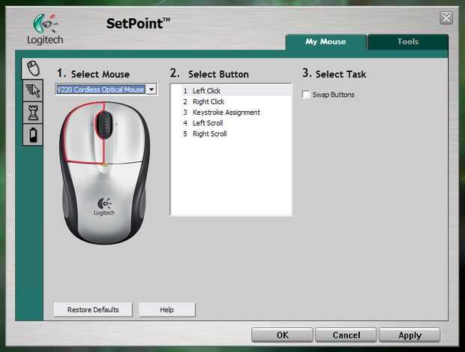Select Keystroke Assignment in button list

231,112
